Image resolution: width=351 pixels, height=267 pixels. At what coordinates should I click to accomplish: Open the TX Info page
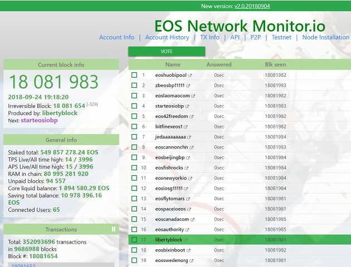click(x=209, y=37)
